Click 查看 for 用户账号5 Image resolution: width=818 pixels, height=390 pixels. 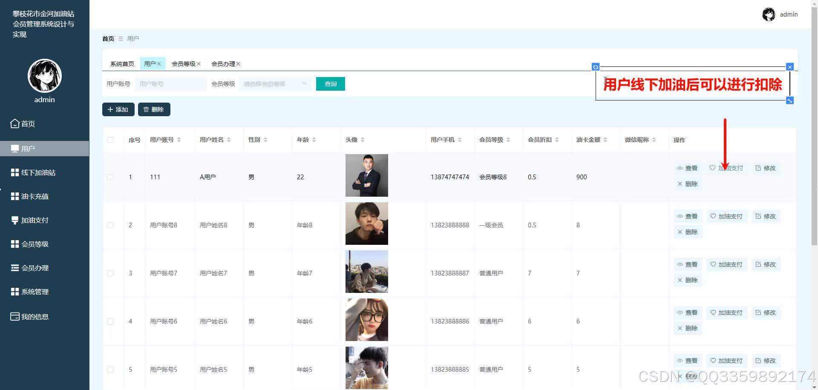pos(687,361)
